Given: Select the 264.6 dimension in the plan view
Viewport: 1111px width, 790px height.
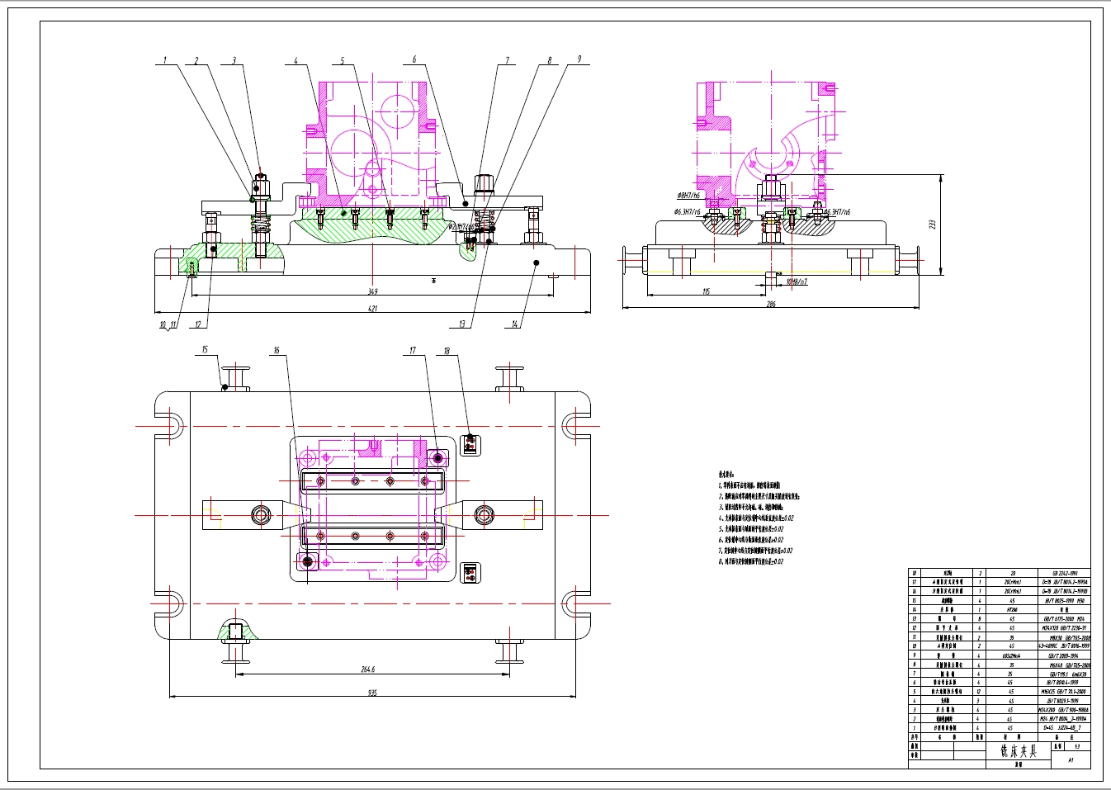Looking at the screenshot, I should (x=368, y=669).
